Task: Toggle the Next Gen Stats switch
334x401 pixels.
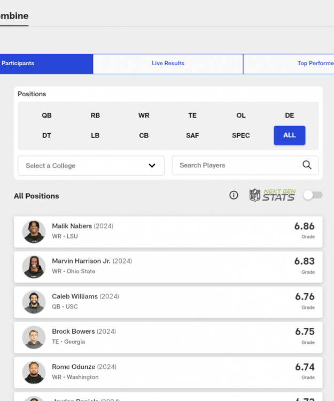Action: [313, 195]
